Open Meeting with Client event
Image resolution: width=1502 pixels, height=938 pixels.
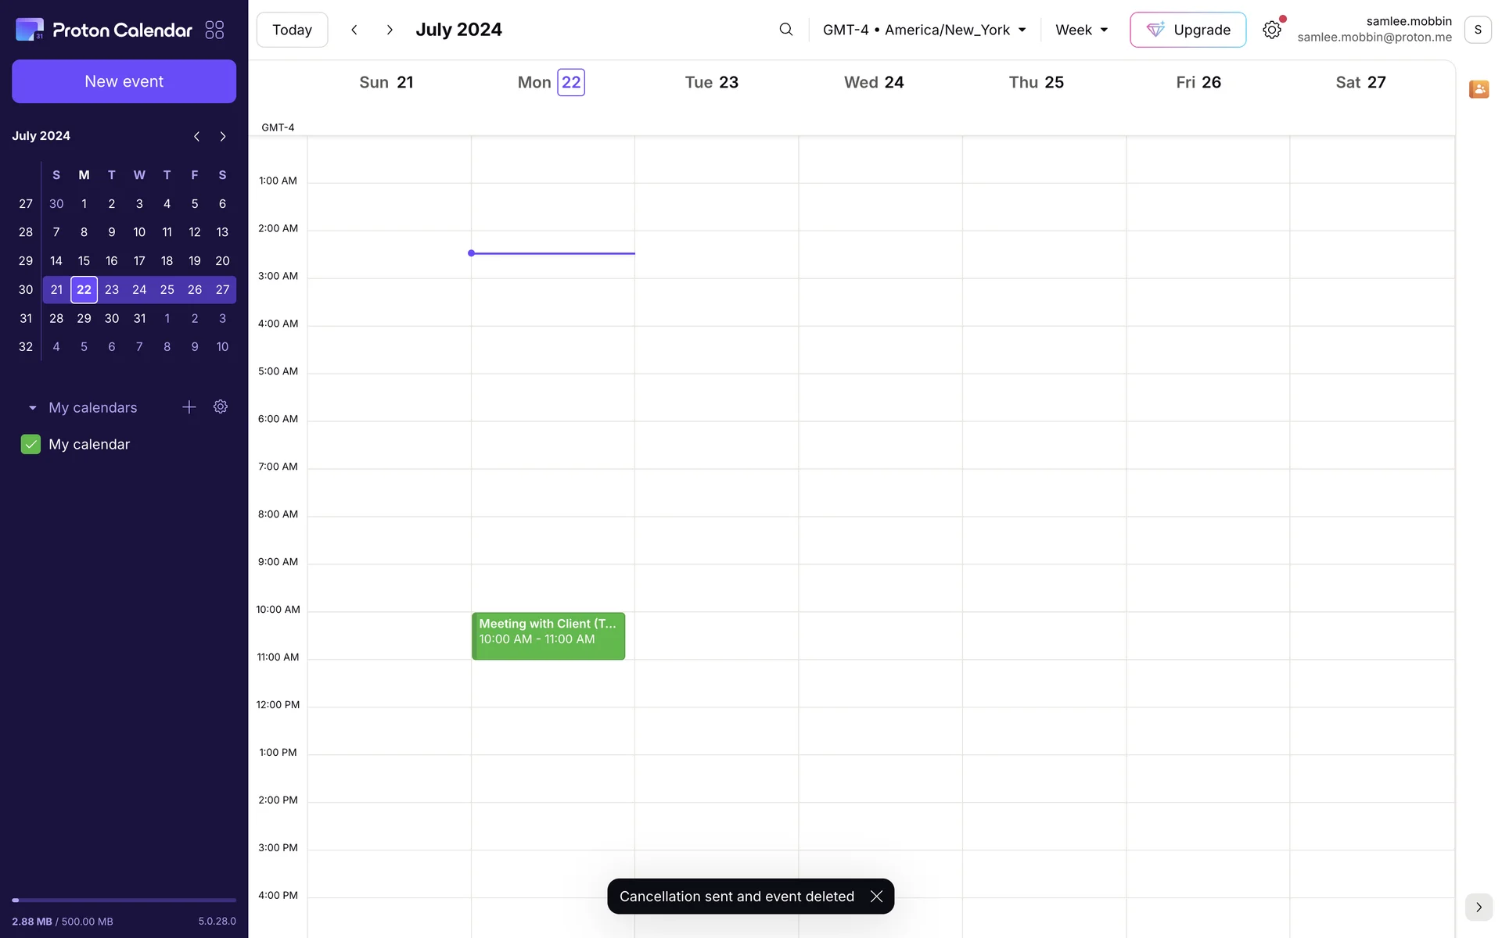point(548,635)
